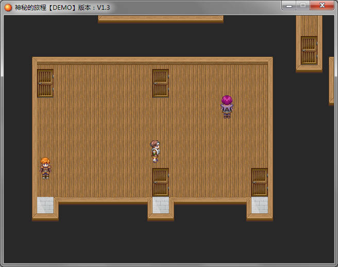Click the door in room's top-left corner
This screenshot has height=267, width=338.
click(45, 83)
